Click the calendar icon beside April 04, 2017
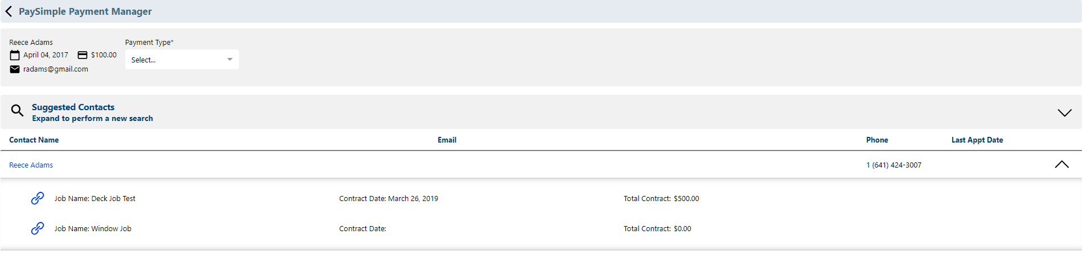This screenshot has height=255, width=1083. point(15,55)
